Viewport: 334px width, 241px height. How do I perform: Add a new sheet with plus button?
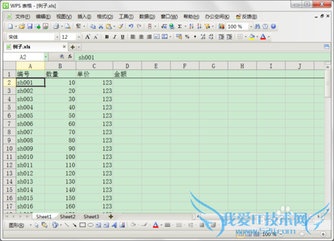tap(111, 216)
